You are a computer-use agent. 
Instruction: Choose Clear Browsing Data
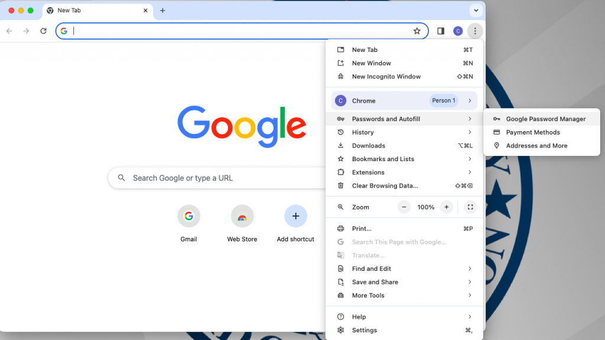pyautogui.click(x=404, y=185)
